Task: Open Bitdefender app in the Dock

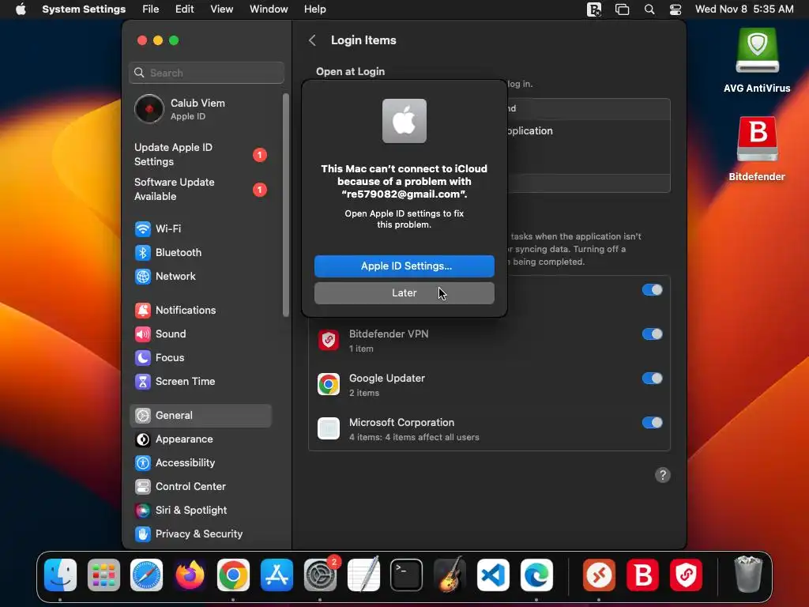Action: click(642, 575)
